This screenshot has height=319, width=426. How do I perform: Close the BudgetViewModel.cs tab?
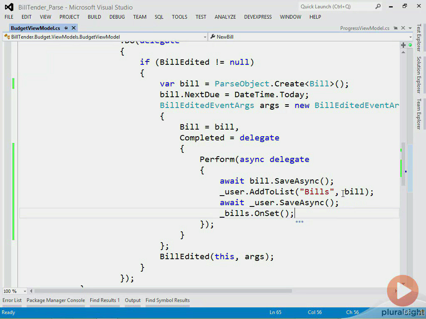(73, 28)
